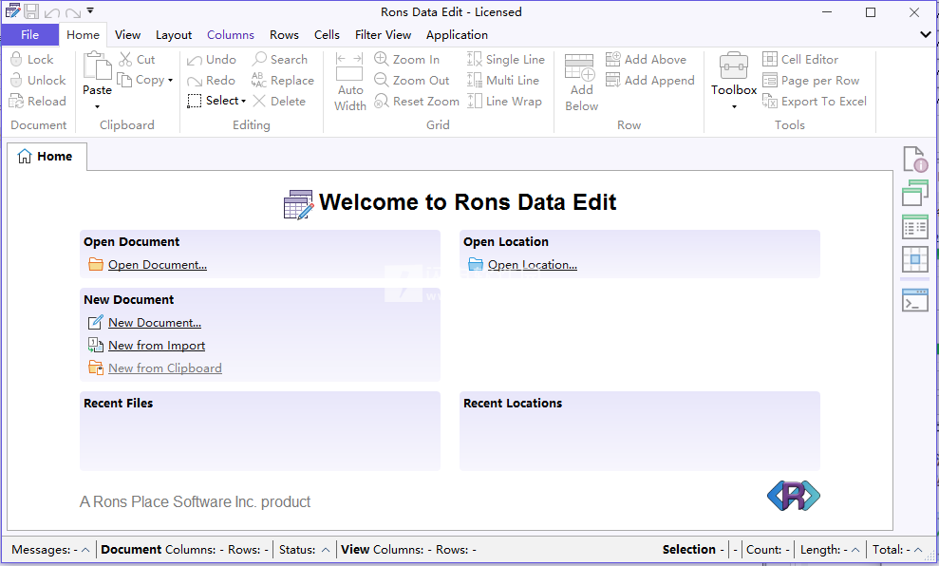
Task: Click the New Document... link
Action: (x=155, y=323)
